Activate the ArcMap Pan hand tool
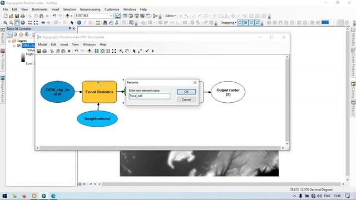356x200 pixels. tap(17, 23)
